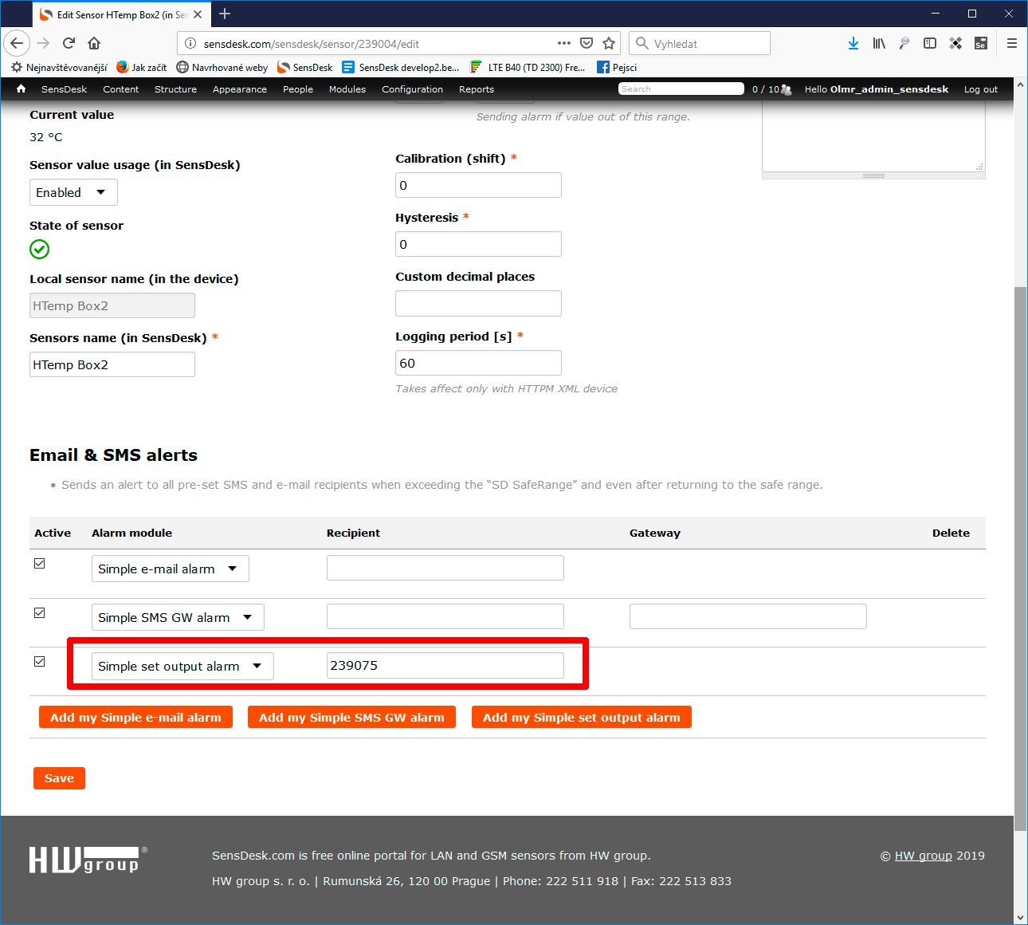Click the users count icon in admin bar

pos(787,89)
